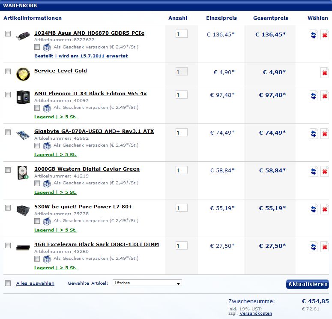Refresh quantity for AMD Phenom II X4 row

(314, 96)
